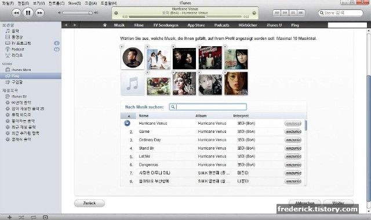Select 뮤직 비디오 smart playlist
This screenshot has height=220, width=371.
point(21,115)
